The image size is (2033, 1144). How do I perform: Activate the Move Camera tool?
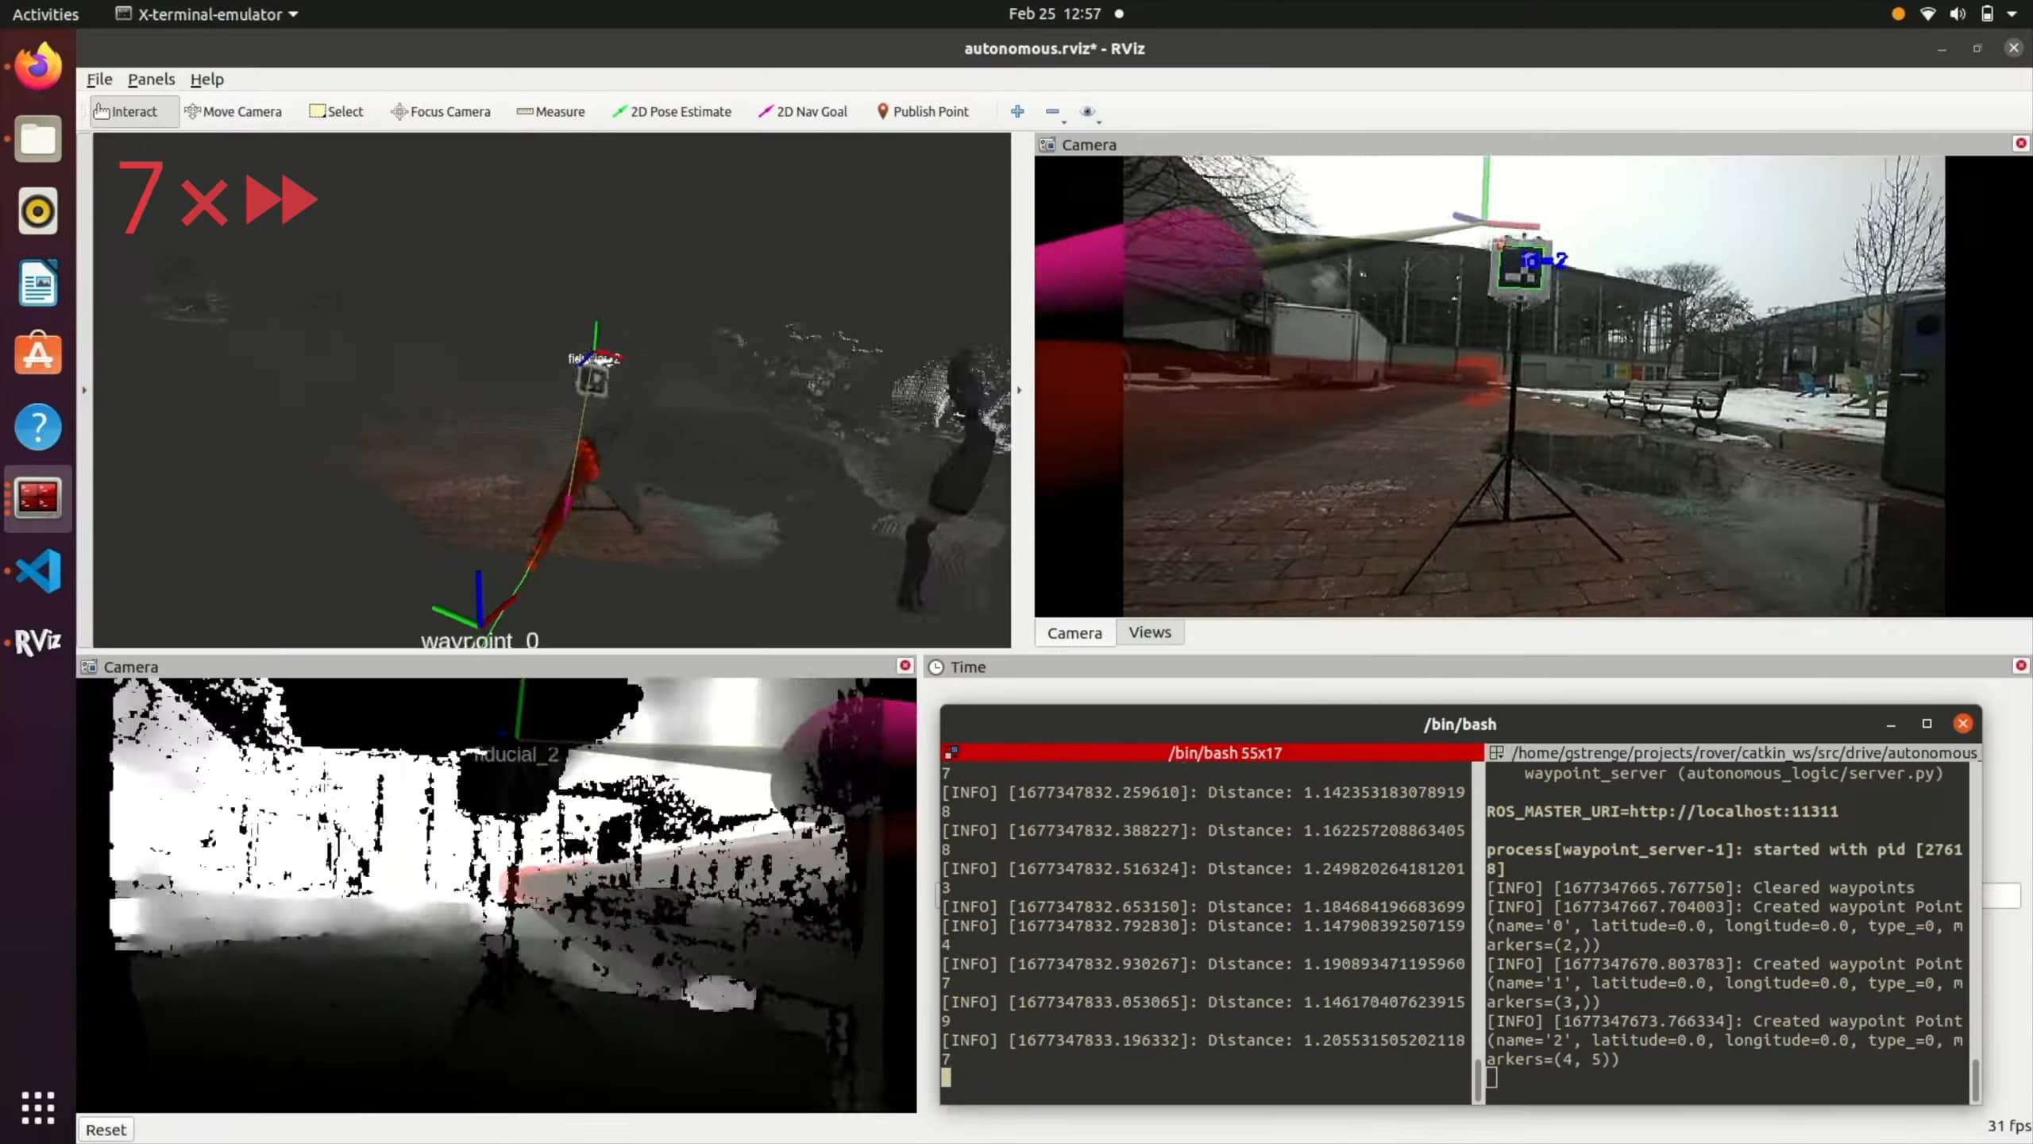tap(233, 111)
